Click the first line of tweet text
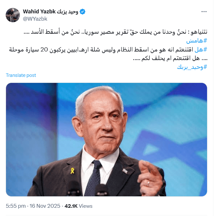 (x=115, y=32)
